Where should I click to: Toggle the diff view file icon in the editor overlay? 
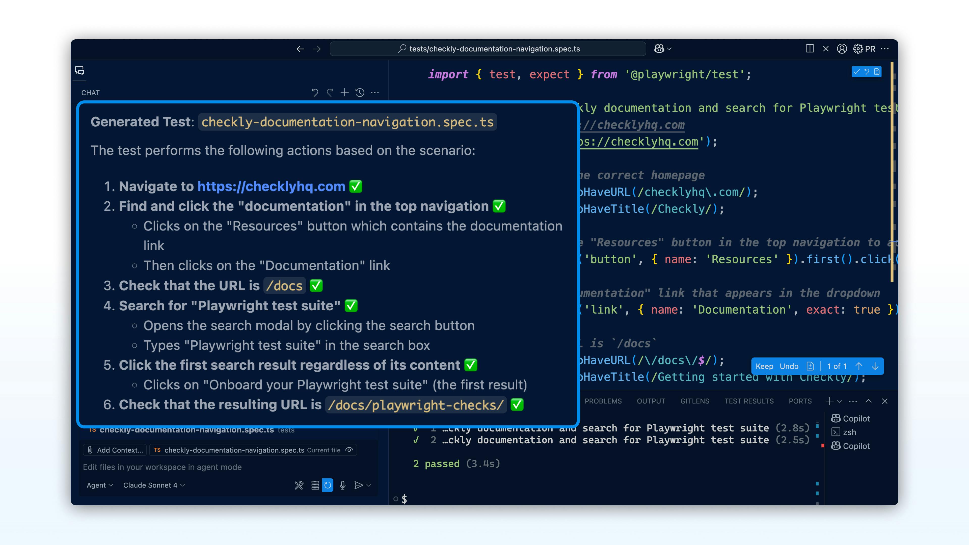(x=877, y=72)
